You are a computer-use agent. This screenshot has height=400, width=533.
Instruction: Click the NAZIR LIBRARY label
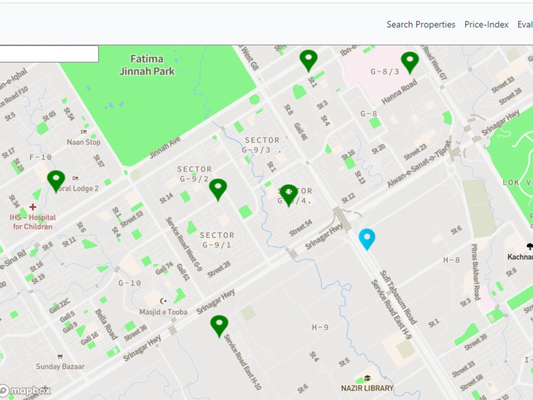[x=367, y=388]
